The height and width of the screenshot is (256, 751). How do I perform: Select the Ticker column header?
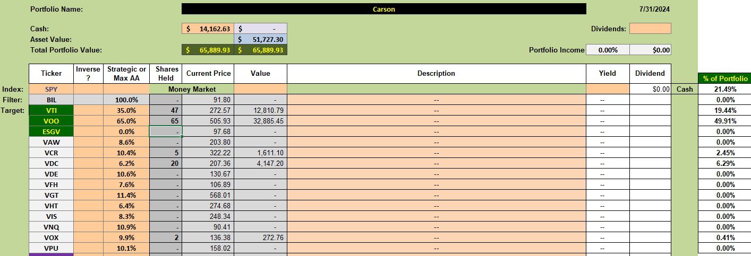click(52, 74)
